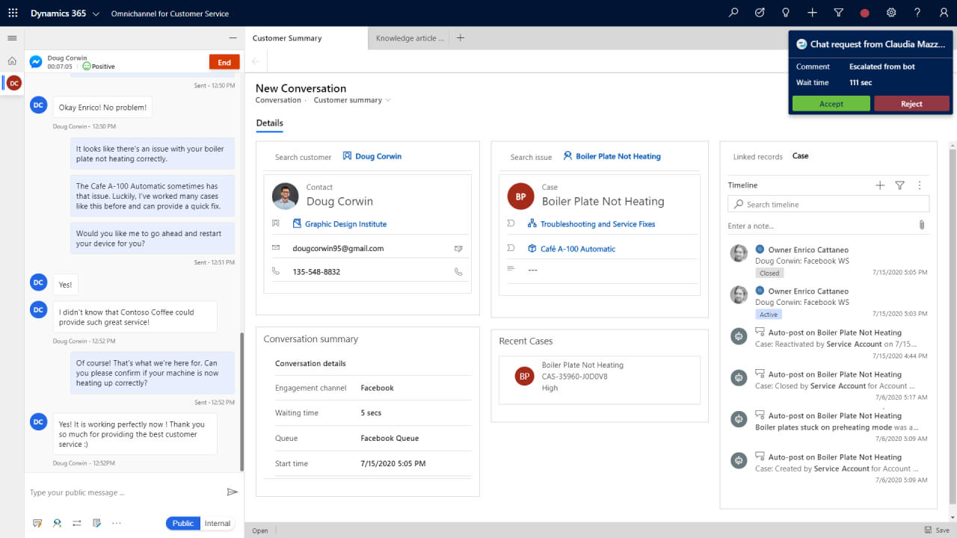Viewport: 957px width, 538px height.
Task: Select the consult agent icon
Action: (x=57, y=523)
